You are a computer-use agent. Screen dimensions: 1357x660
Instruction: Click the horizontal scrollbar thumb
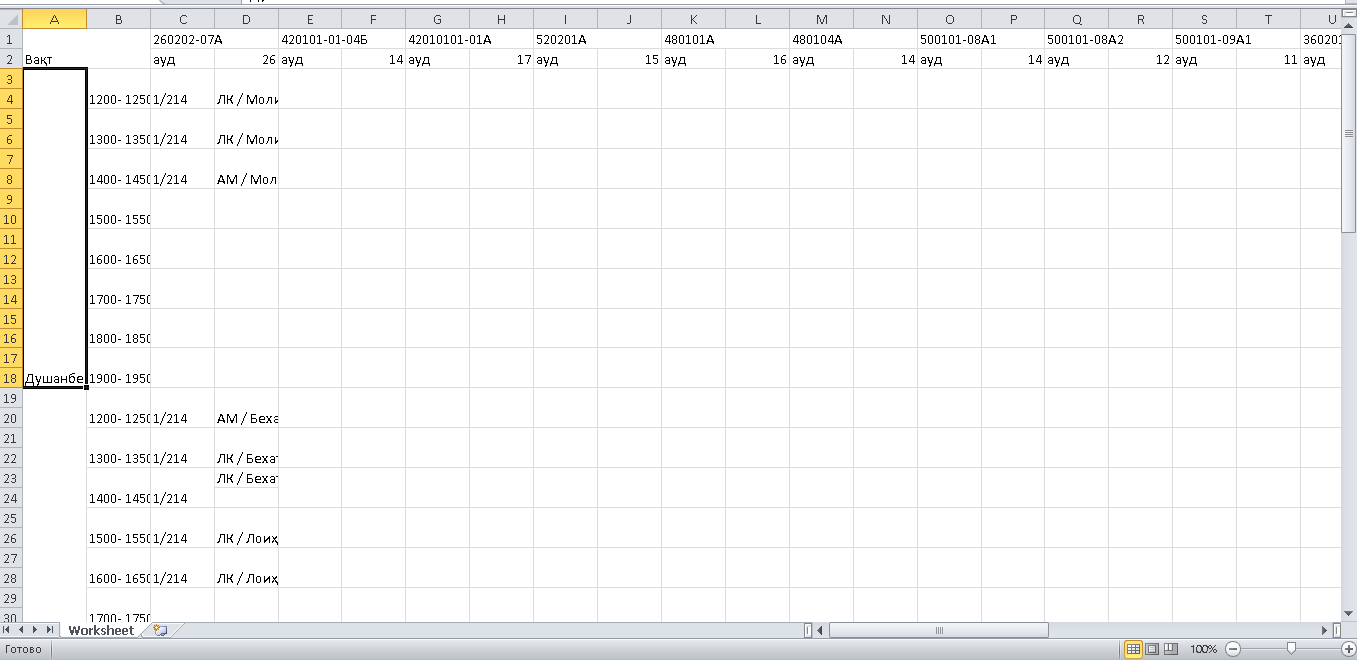coord(939,630)
